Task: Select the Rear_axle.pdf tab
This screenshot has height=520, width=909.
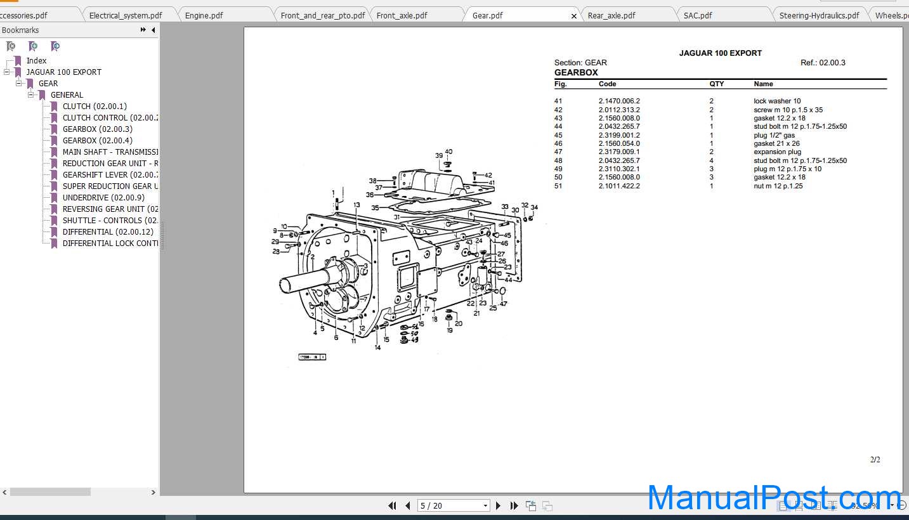Action: [x=611, y=15]
